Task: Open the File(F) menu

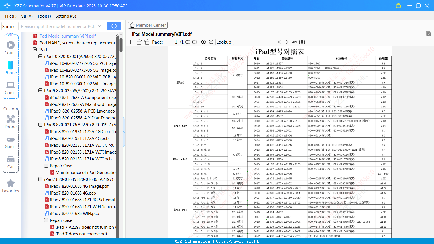Action: point(11,16)
